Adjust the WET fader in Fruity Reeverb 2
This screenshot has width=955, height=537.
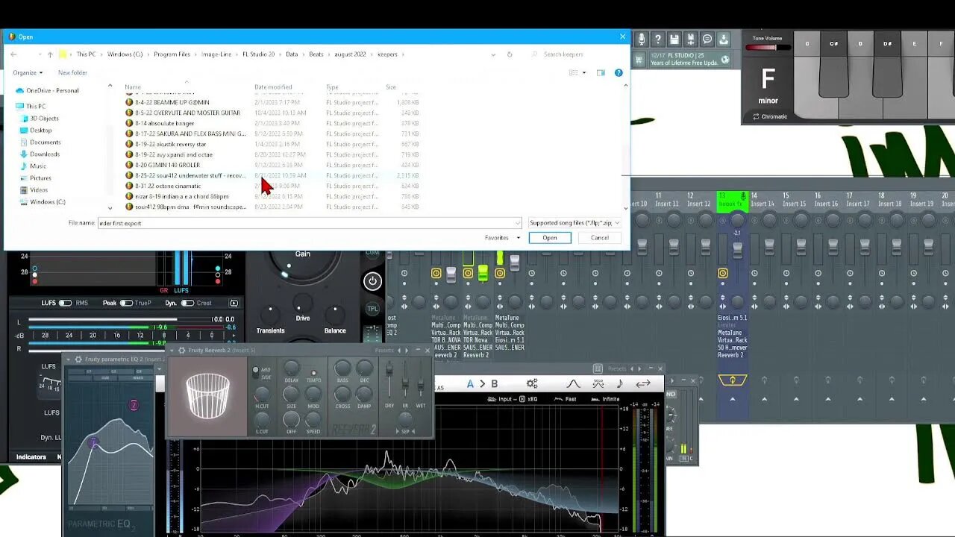tap(421, 384)
